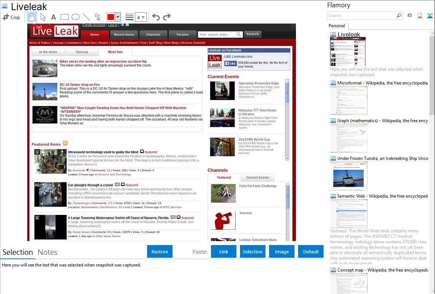Paste as Link
Viewport: 435px width, 294px height.
(x=224, y=252)
